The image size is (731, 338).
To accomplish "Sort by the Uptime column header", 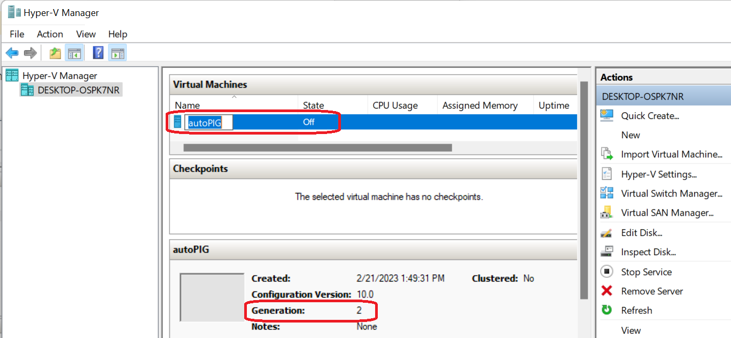I will coord(555,105).
